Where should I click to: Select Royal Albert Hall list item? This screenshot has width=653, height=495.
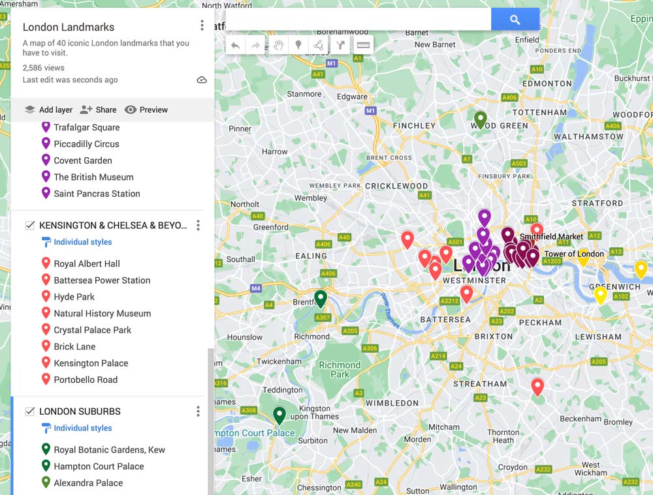pos(87,263)
